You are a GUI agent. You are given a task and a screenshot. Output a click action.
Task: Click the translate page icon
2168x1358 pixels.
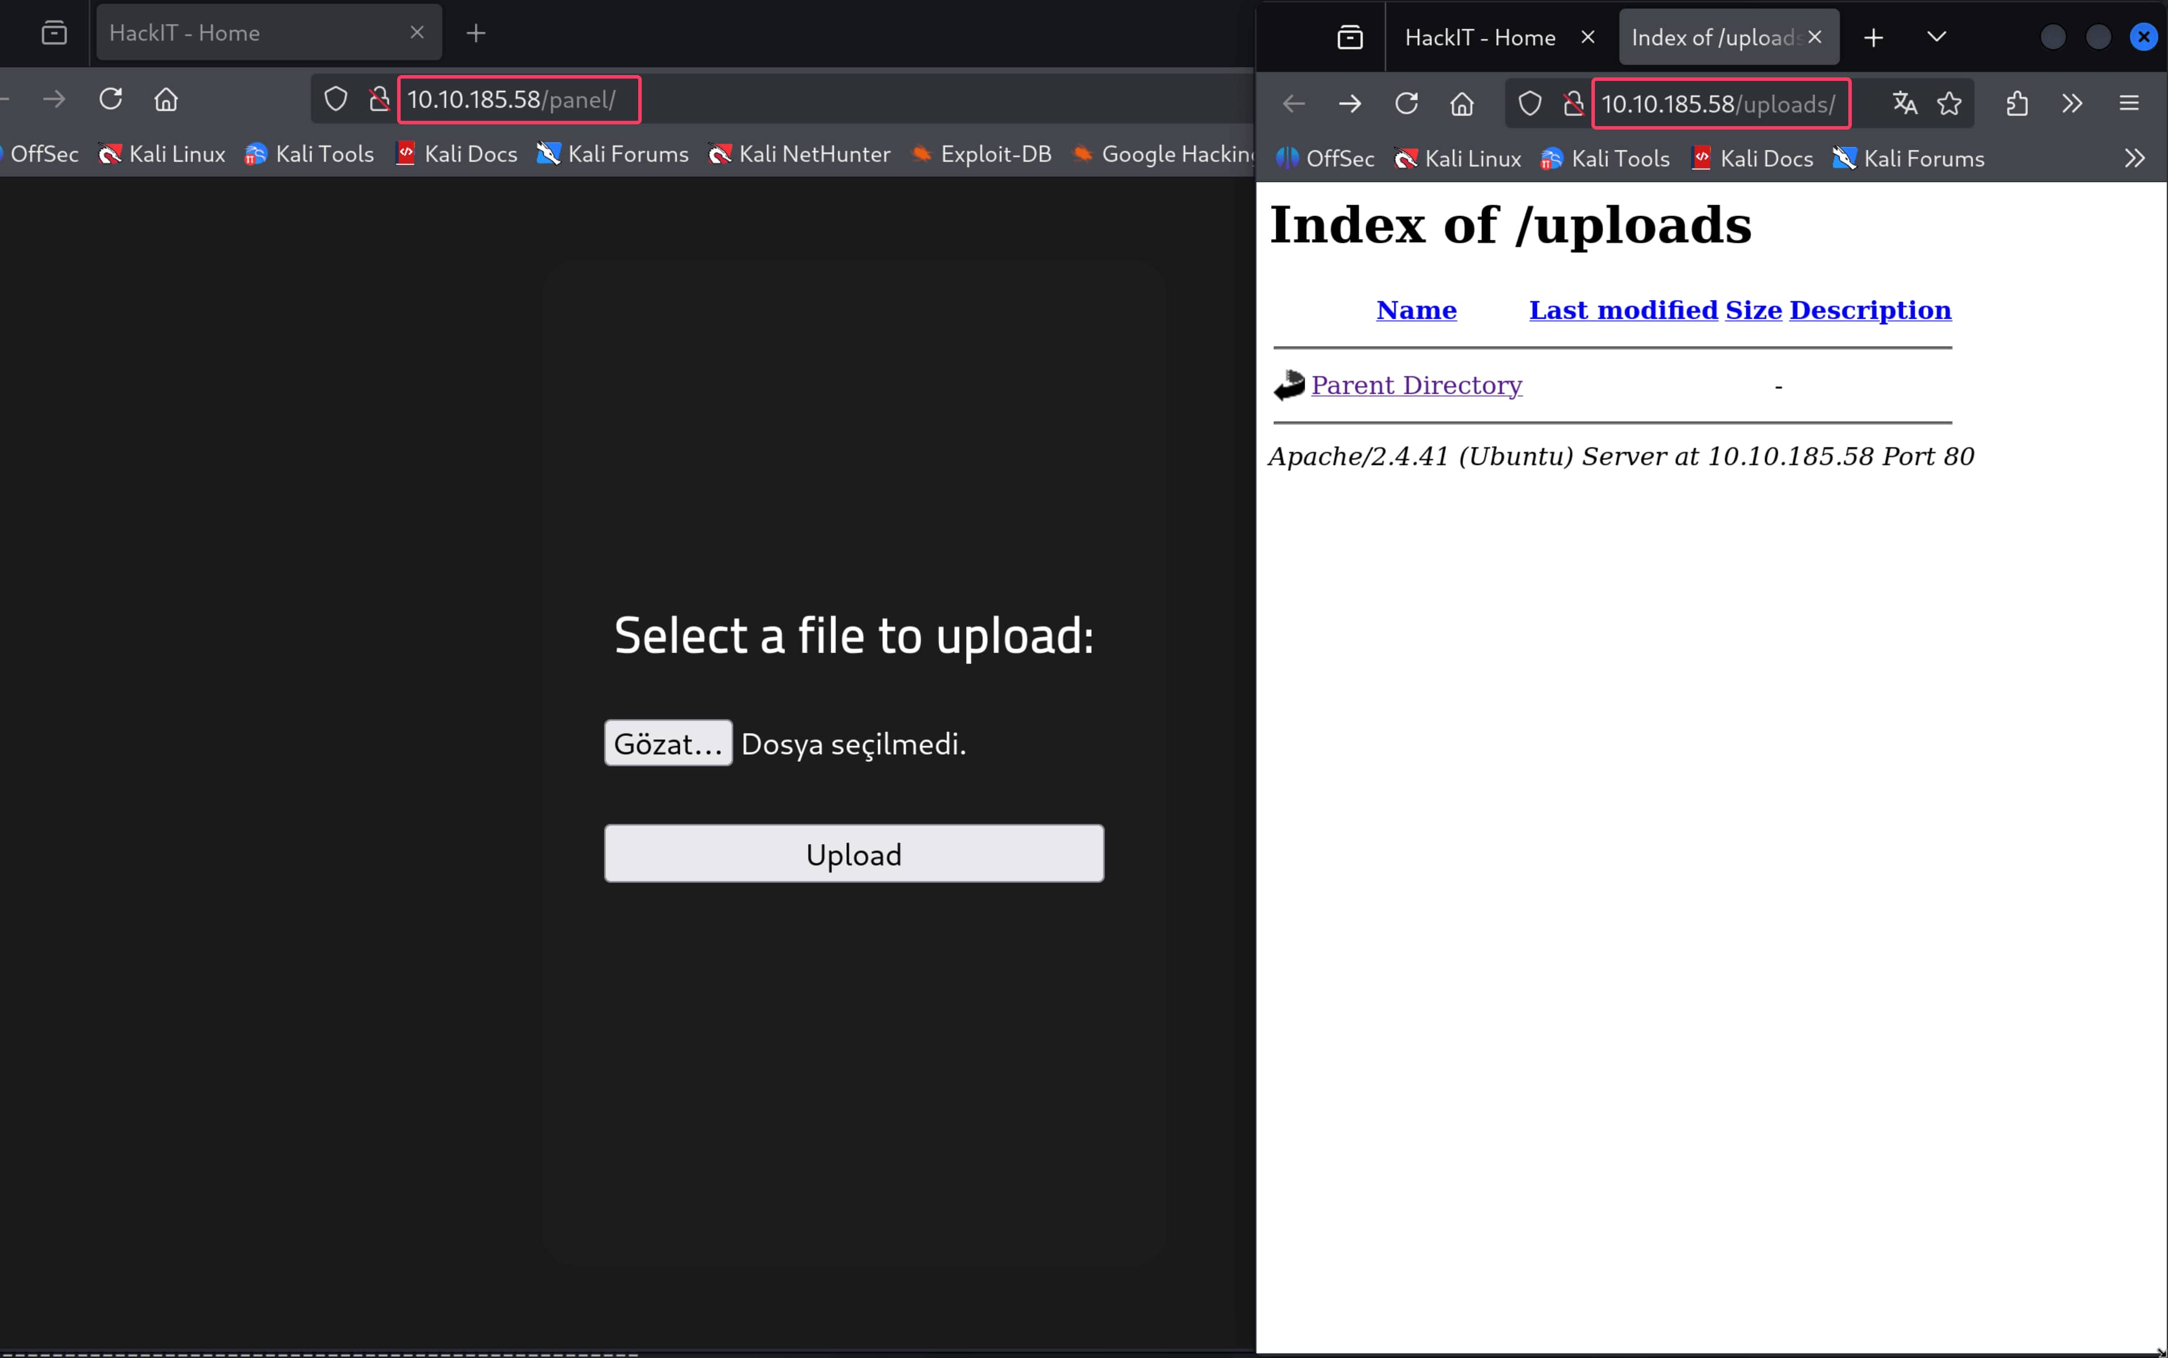(1904, 103)
